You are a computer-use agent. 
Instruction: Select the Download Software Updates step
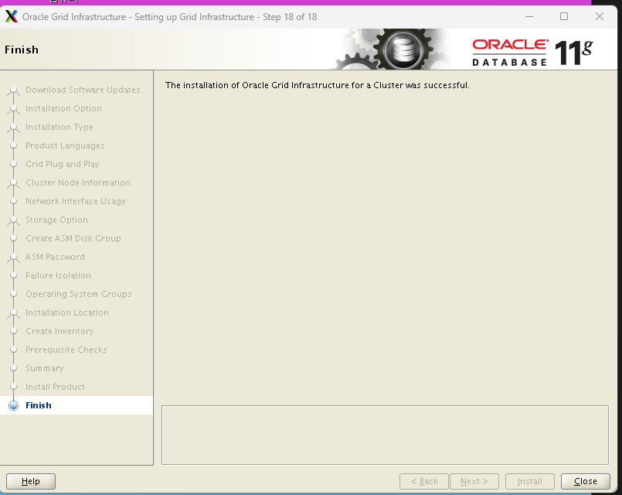point(83,90)
